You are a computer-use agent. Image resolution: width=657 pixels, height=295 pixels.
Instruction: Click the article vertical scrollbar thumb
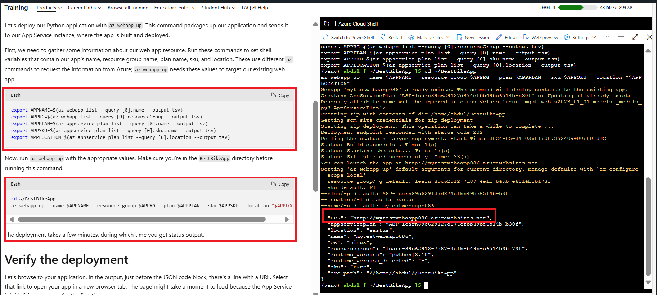point(315,146)
